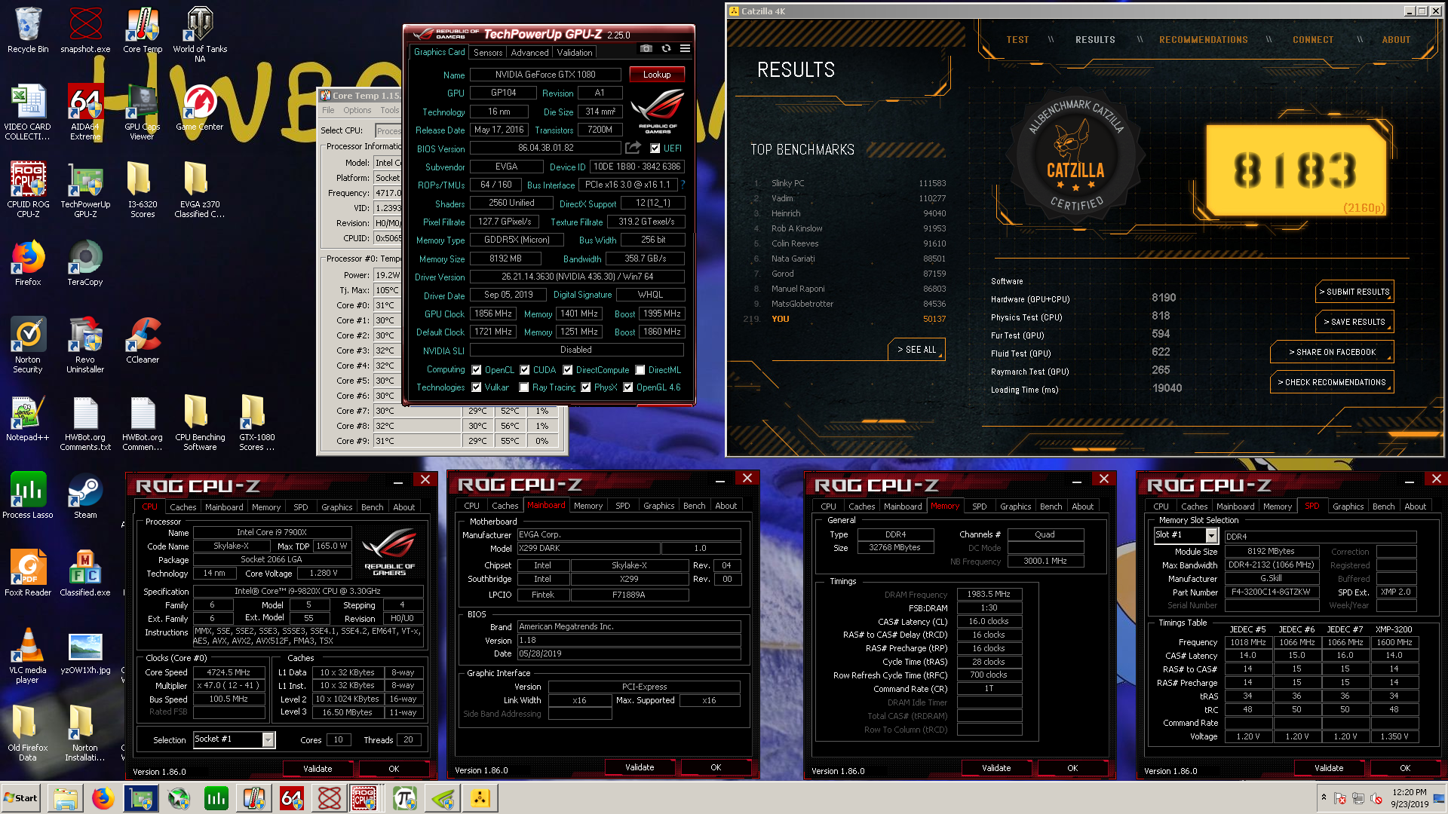Toggle the CUDA checkbox
This screenshot has height=814, width=1448.
[x=525, y=370]
